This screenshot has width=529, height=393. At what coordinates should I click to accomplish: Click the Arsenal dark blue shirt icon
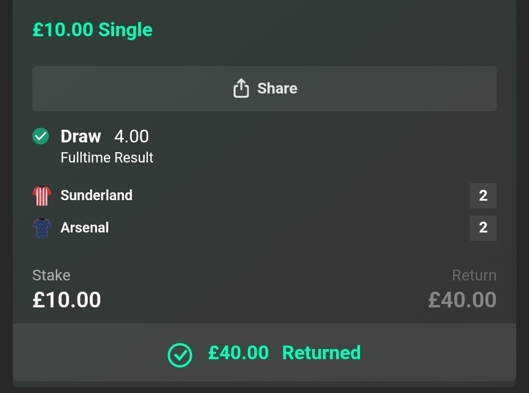tap(42, 228)
